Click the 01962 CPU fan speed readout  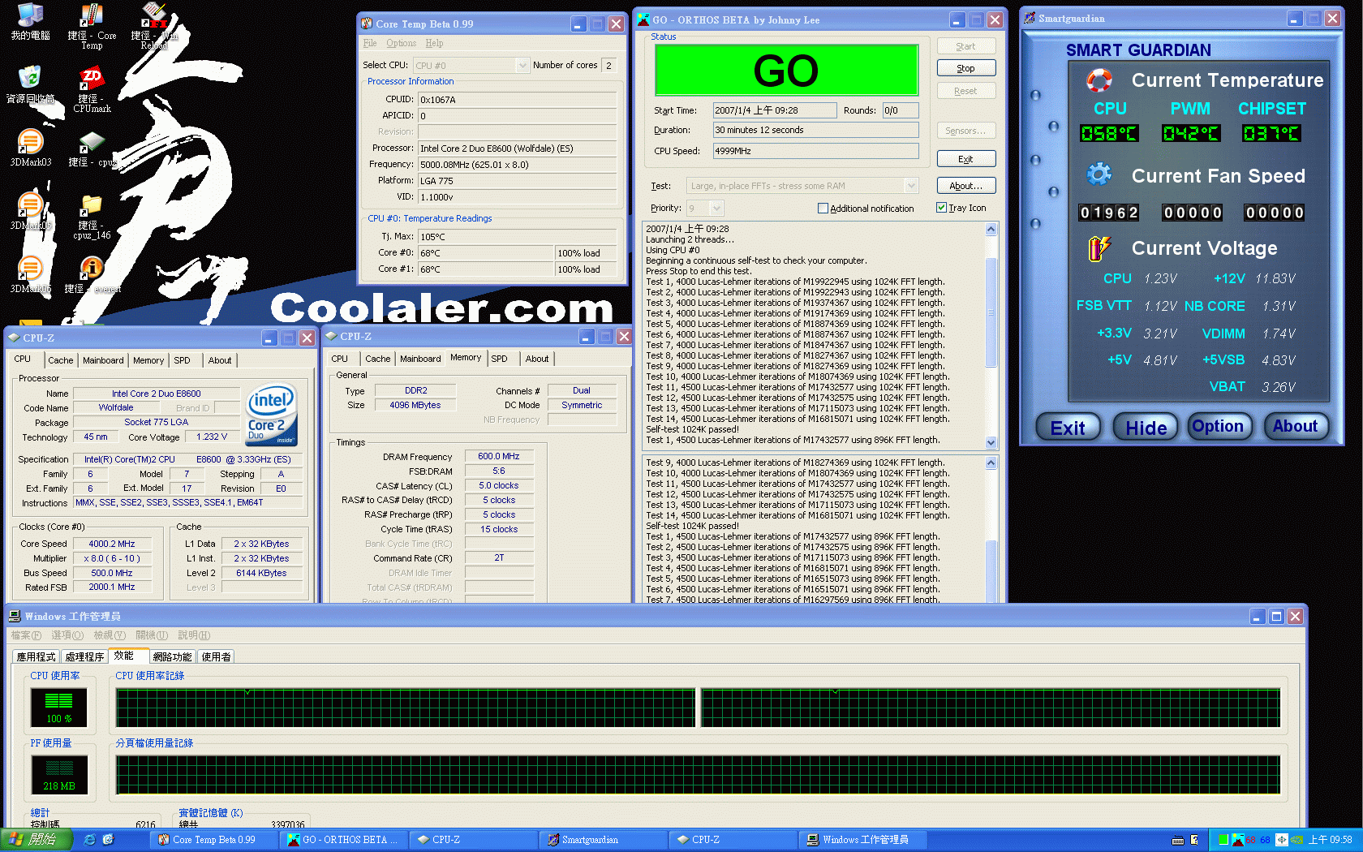1109,213
